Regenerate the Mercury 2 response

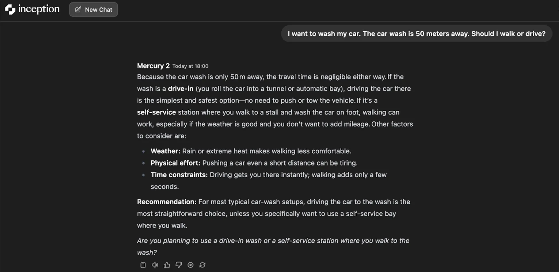pos(202,265)
